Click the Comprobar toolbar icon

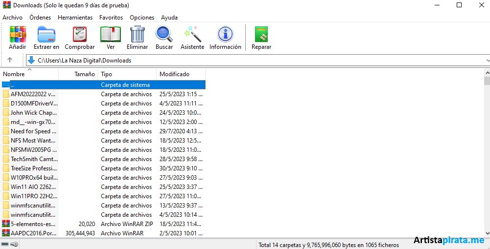pos(80,34)
